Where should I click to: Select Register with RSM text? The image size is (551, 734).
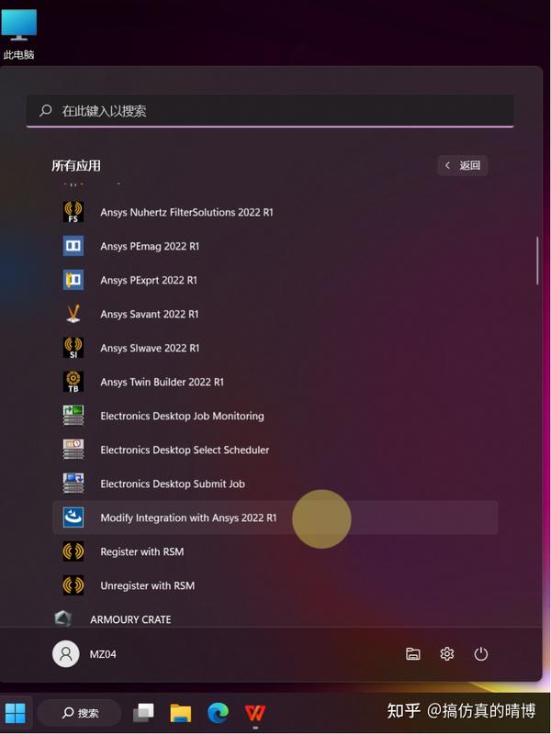[142, 551]
